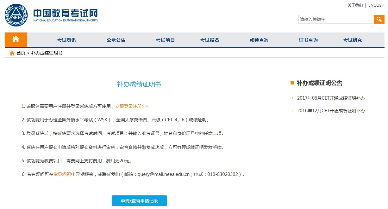
Task: Click the phone number 010-83020302 text
Action: click(222, 174)
